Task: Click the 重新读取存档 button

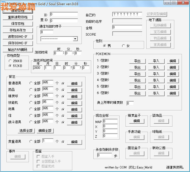Action: (x=18, y=17)
